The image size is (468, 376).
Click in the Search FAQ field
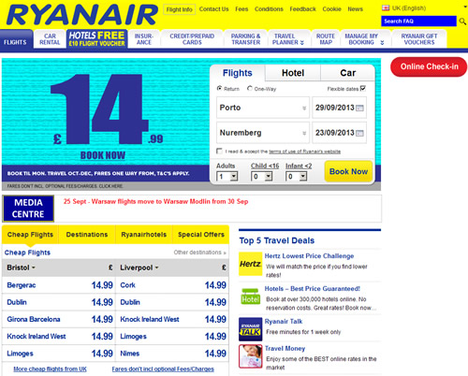418,22
